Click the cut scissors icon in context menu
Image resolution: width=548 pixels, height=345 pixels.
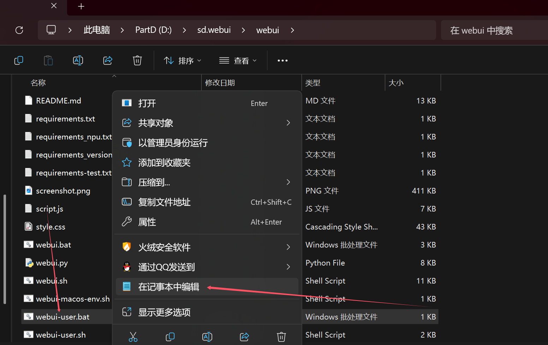(x=133, y=337)
